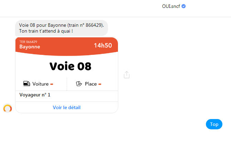This screenshot has width=231, height=141.
Task: Click the share icon beside the card
Action: click(126, 75)
